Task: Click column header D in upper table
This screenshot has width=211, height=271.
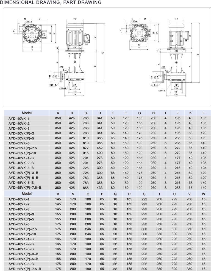Action: point(100,113)
